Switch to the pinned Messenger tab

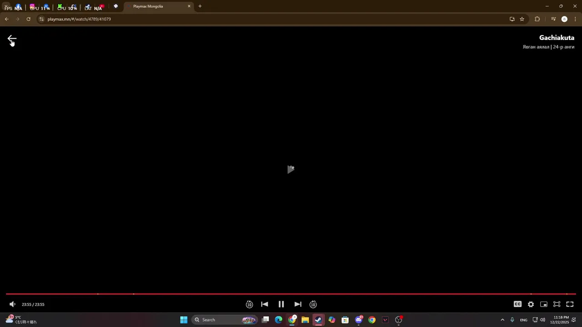point(46,6)
